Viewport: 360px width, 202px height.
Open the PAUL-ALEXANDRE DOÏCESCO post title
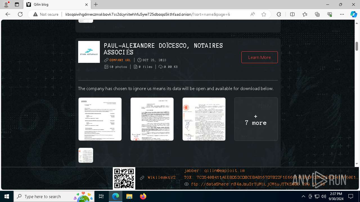pos(163,49)
